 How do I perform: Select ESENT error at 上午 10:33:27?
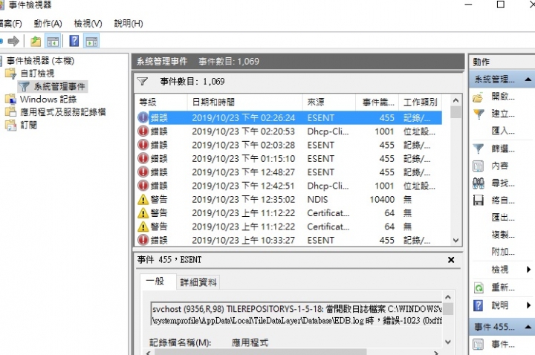(289, 241)
